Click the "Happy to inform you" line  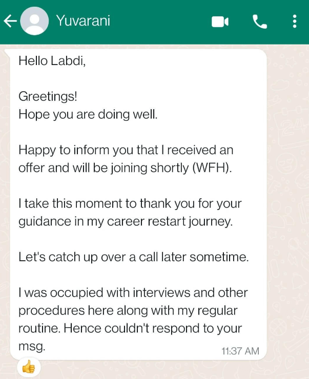click(126, 150)
